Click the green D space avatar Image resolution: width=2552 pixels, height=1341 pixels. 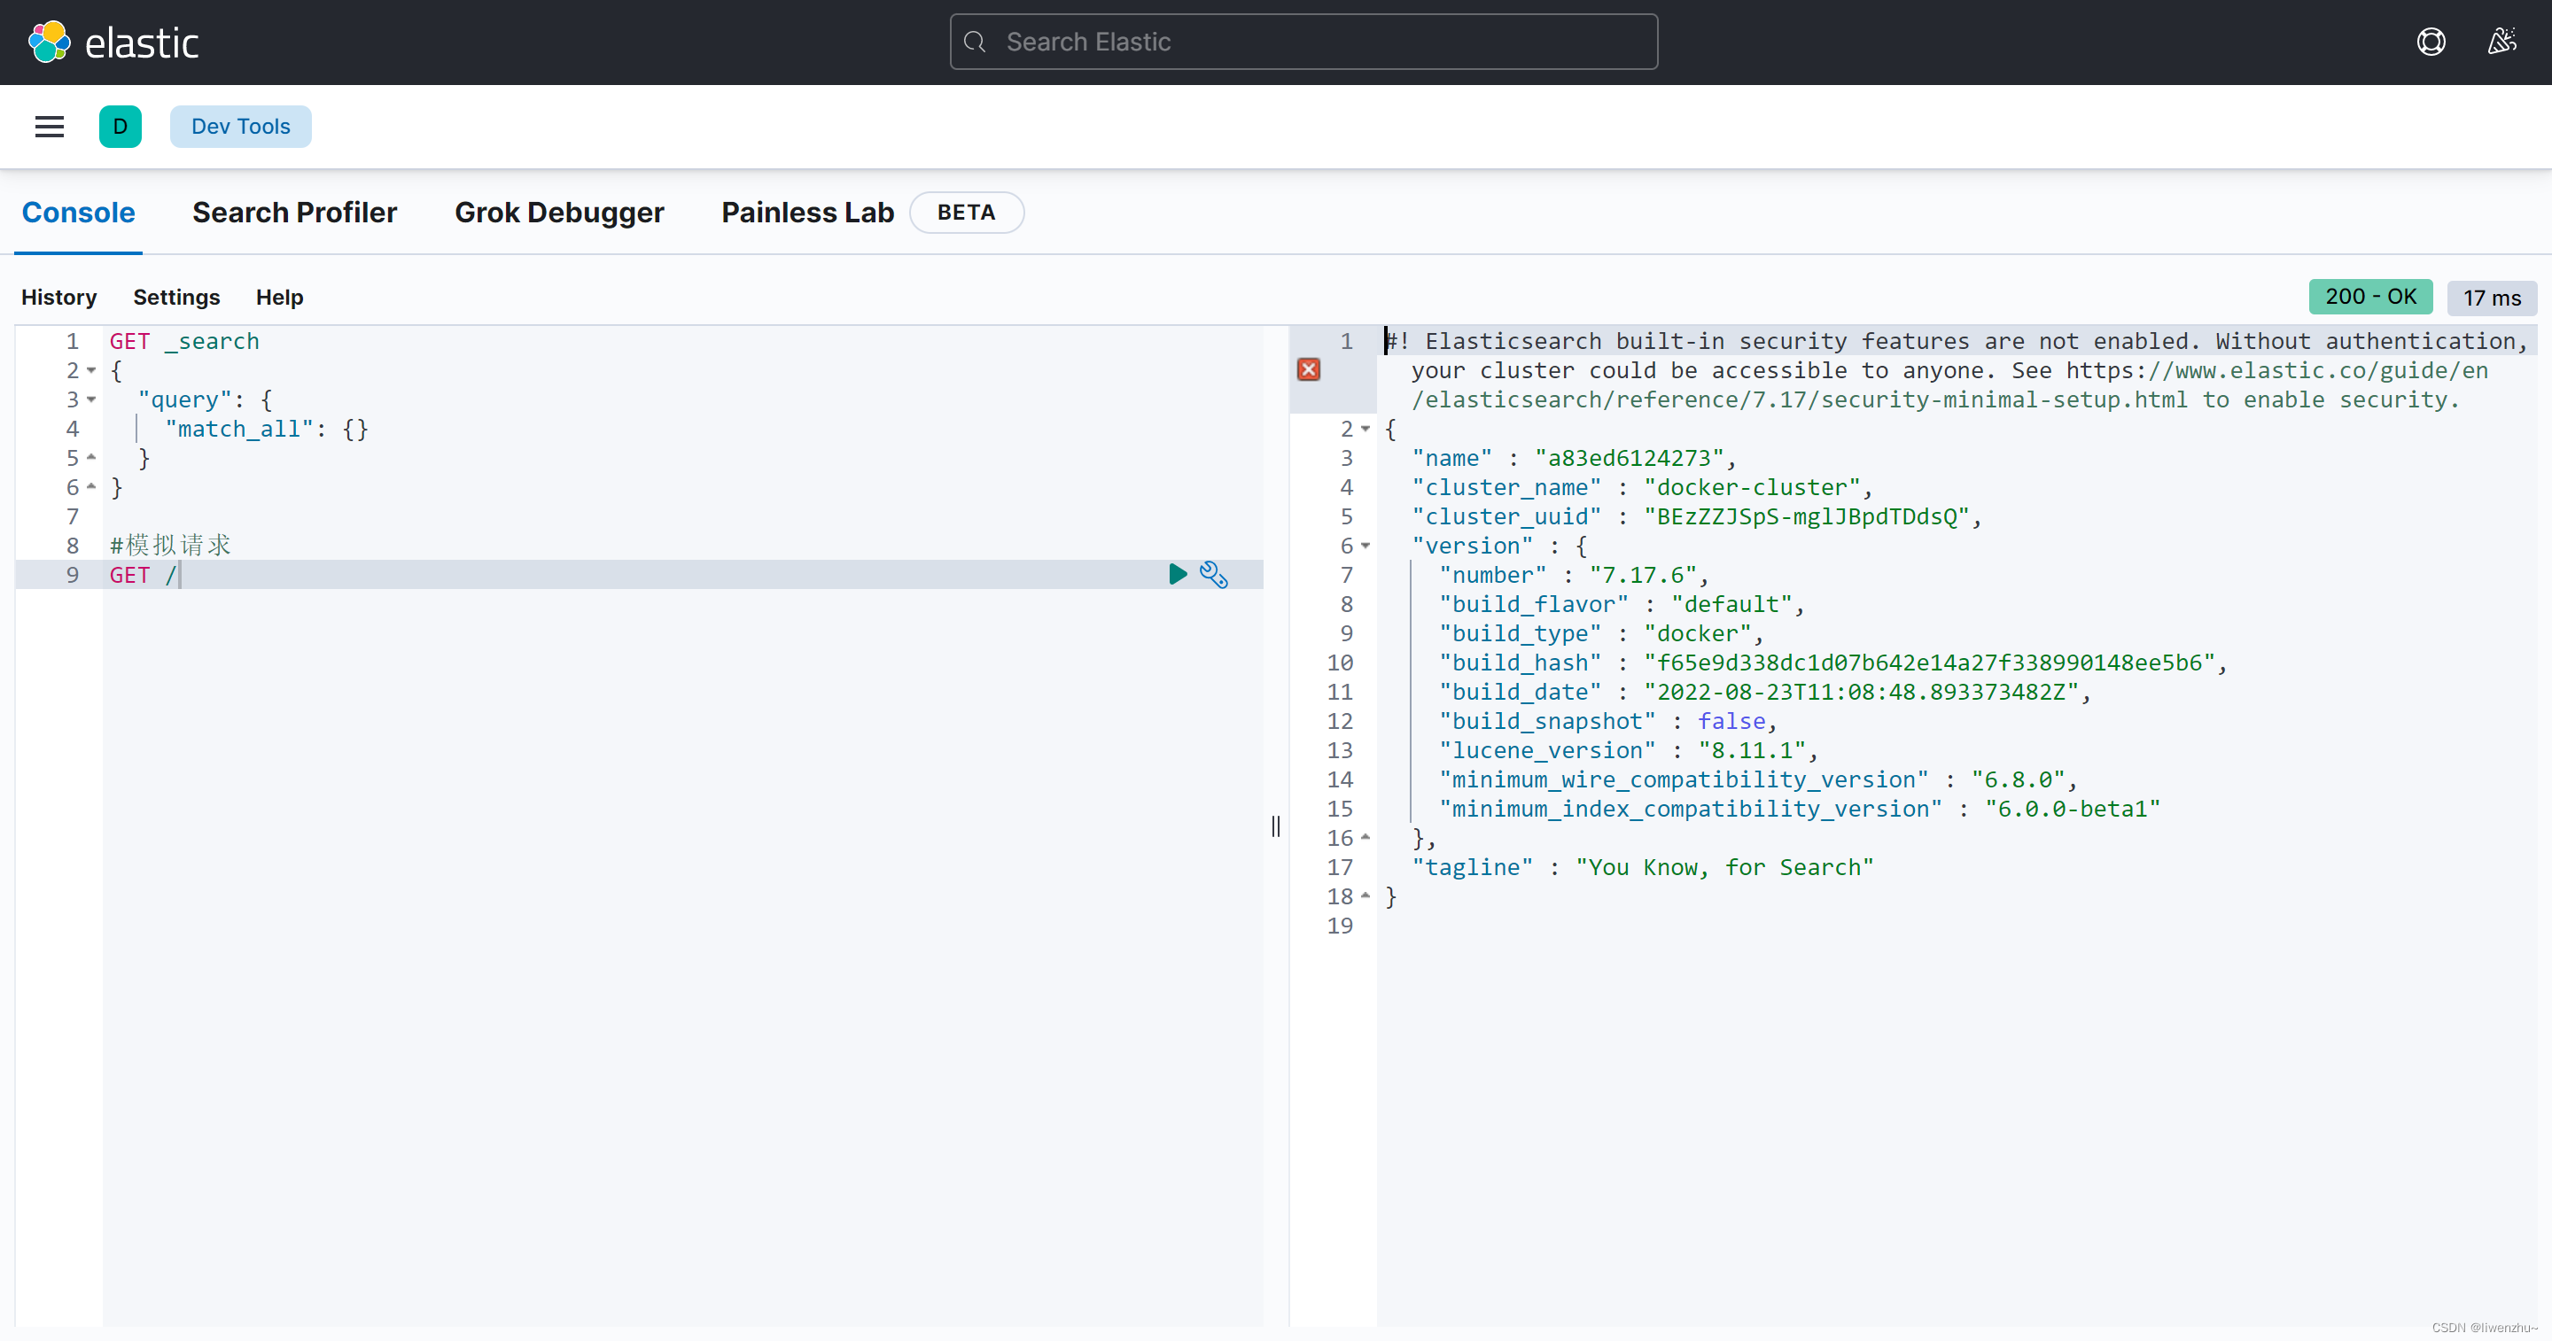[x=120, y=127]
